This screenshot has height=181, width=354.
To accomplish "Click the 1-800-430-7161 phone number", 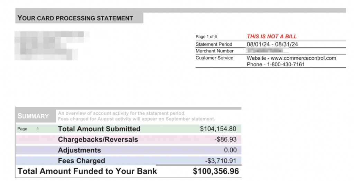I will (286, 65).
